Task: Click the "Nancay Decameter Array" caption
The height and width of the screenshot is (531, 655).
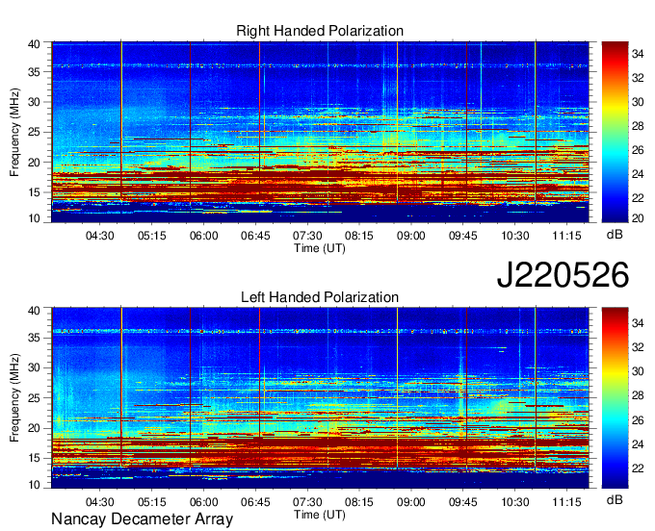Action: tap(142, 518)
